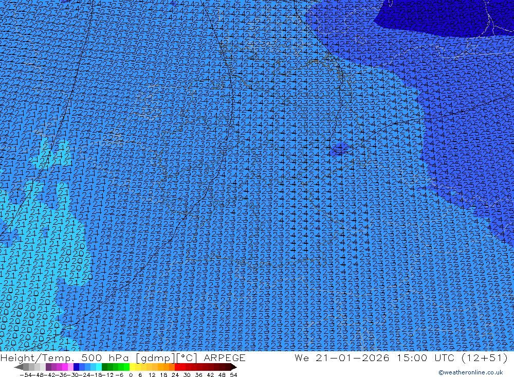This screenshot has width=514, height=377.
Task: Click the 12 legend scale value
Action: [x=152, y=375]
